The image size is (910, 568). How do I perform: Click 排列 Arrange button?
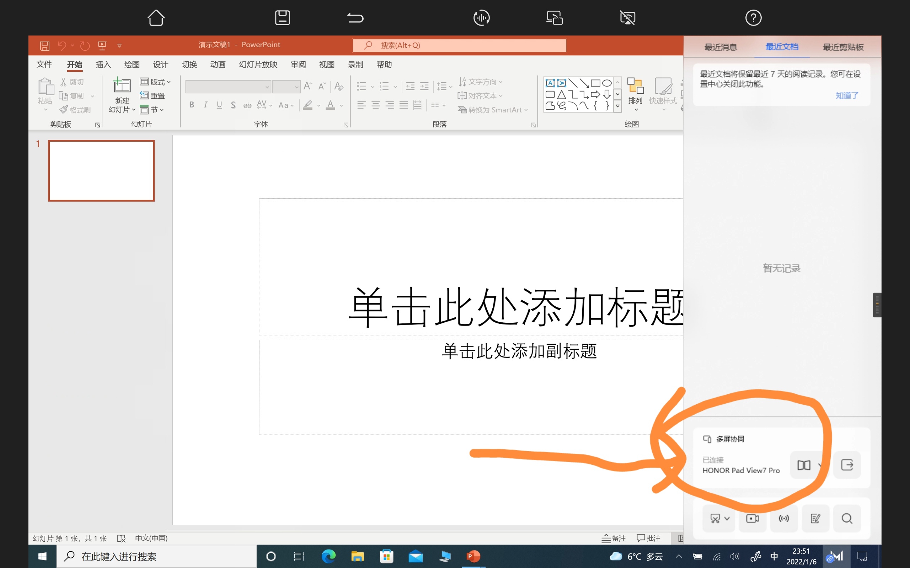(636, 94)
